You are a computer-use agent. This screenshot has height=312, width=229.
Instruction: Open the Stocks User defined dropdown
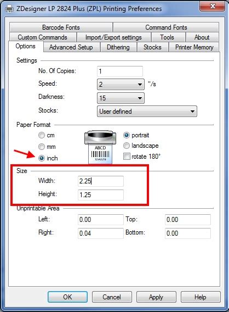[147, 111]
